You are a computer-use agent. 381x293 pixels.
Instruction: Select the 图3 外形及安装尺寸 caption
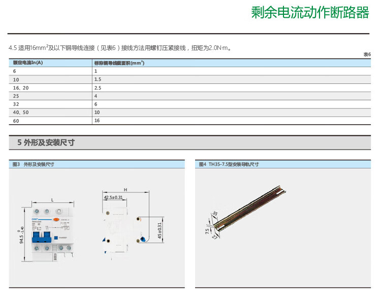pos(34,164)
